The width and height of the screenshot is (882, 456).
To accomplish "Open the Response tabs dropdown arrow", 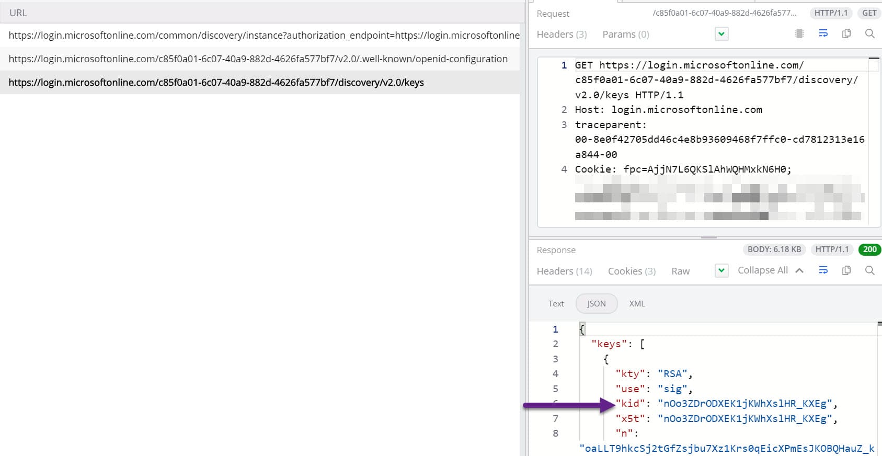I will 721,270.
